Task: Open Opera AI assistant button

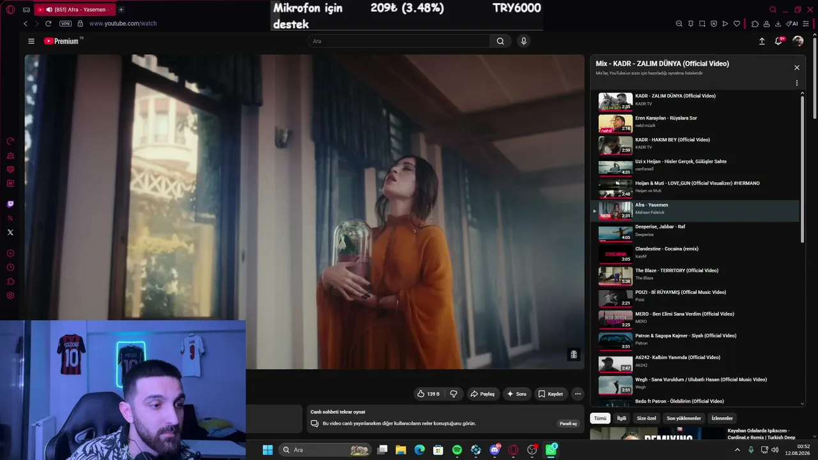Action: (x=792, y=24)
